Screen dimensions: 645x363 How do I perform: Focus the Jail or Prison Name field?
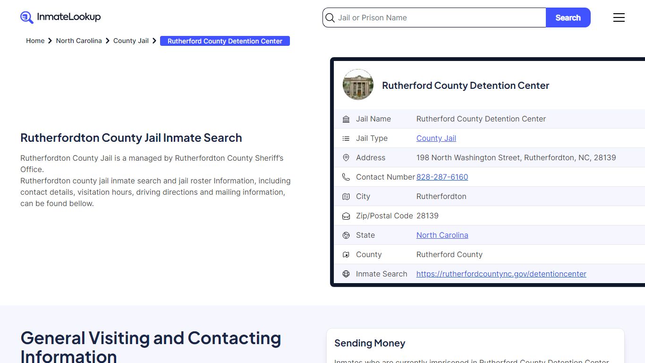click(x=434, y=17)
